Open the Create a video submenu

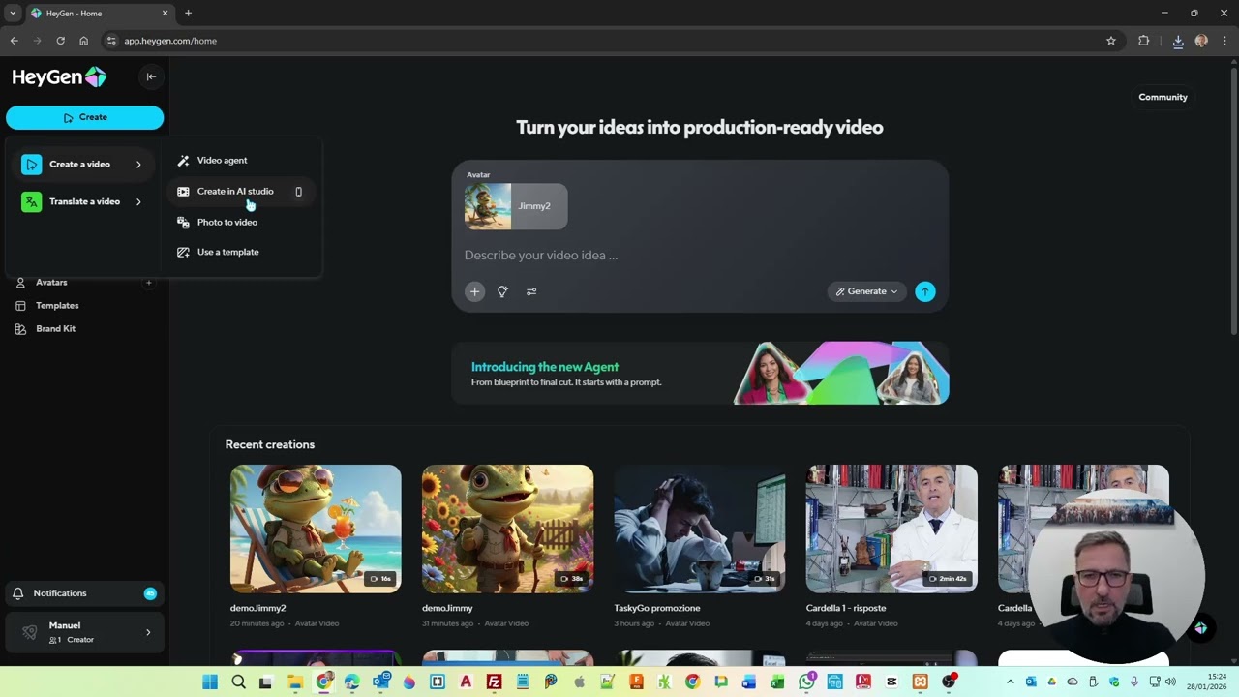click(x=84, y=165)
